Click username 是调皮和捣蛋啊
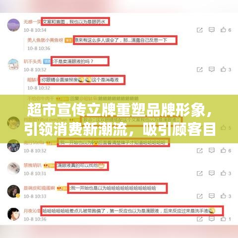This screenshot has height=238, width=238. pos(39,188)
